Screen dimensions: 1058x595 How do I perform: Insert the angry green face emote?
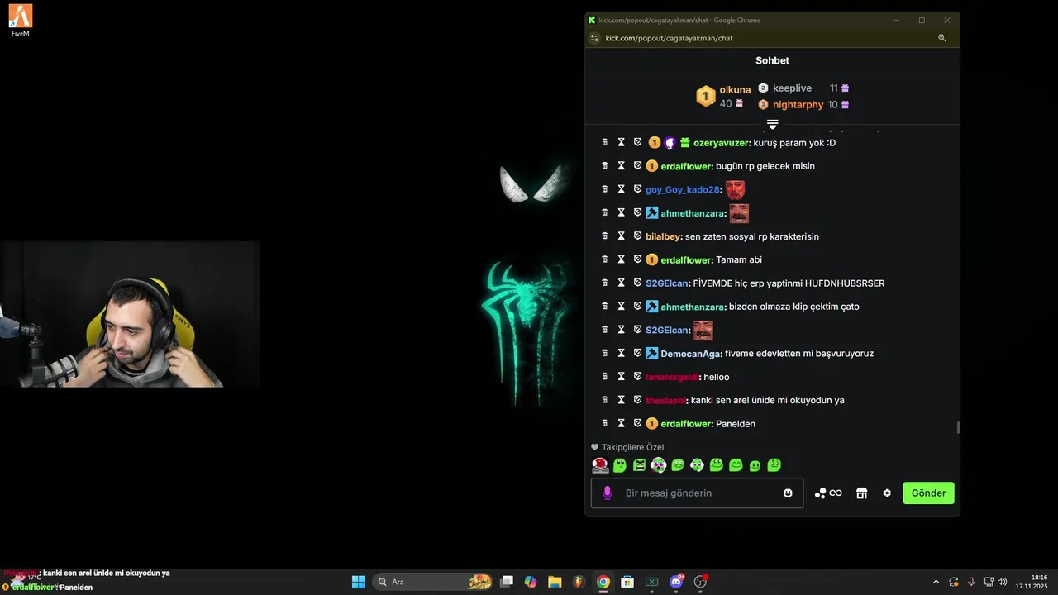pyautogui.click(x=639, y=465)
